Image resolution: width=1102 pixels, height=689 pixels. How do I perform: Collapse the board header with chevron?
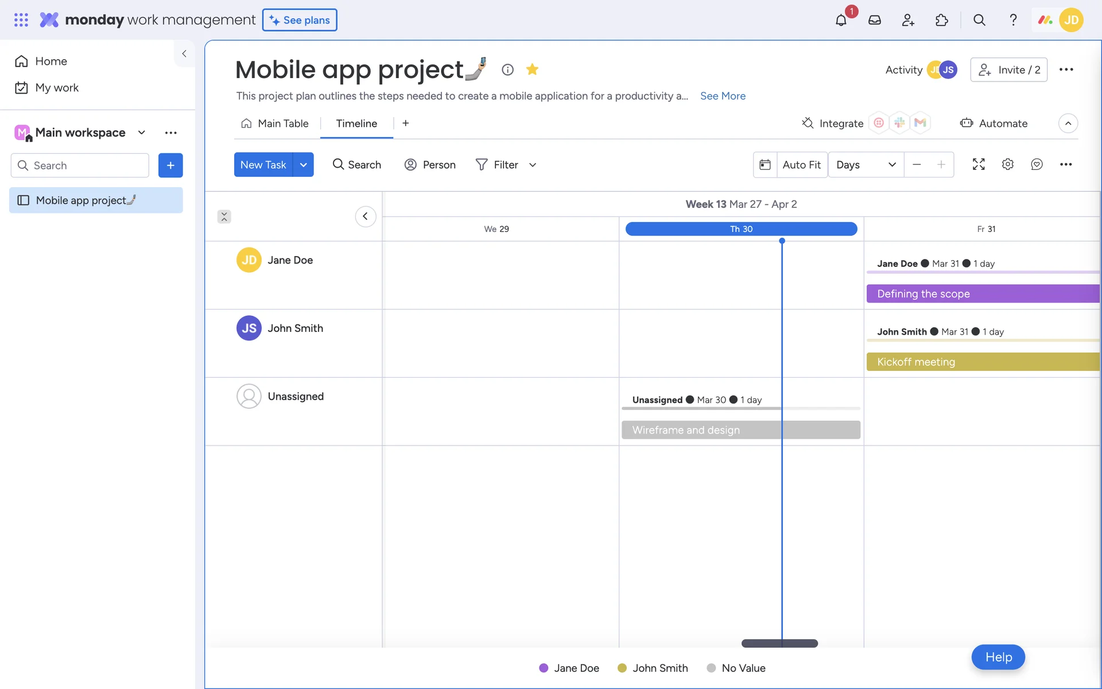click(1068, 123)
